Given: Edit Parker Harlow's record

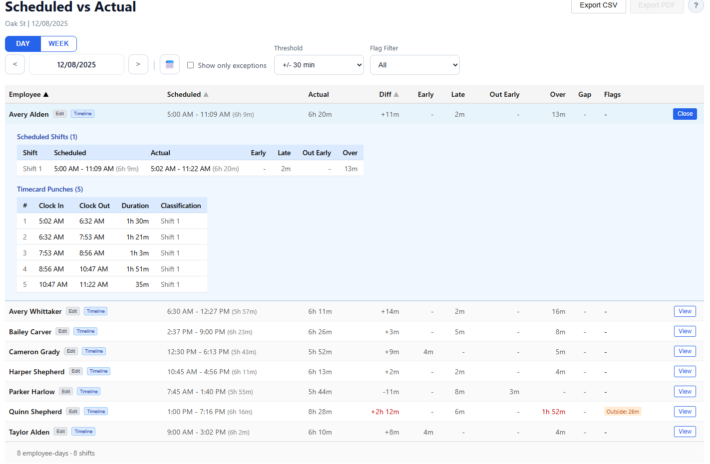Looking at the screenshot, I should tap(66, 392).
